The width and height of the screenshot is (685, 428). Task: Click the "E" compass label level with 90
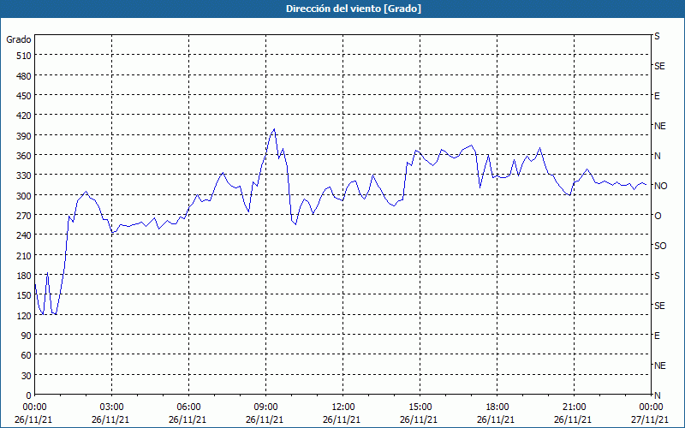click(x=657, y=336)
